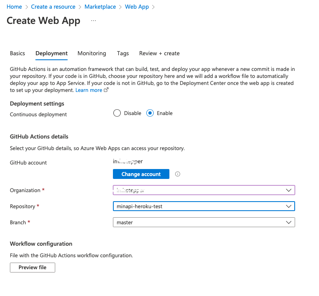Click the Branch field label

(x=18, y=222)
